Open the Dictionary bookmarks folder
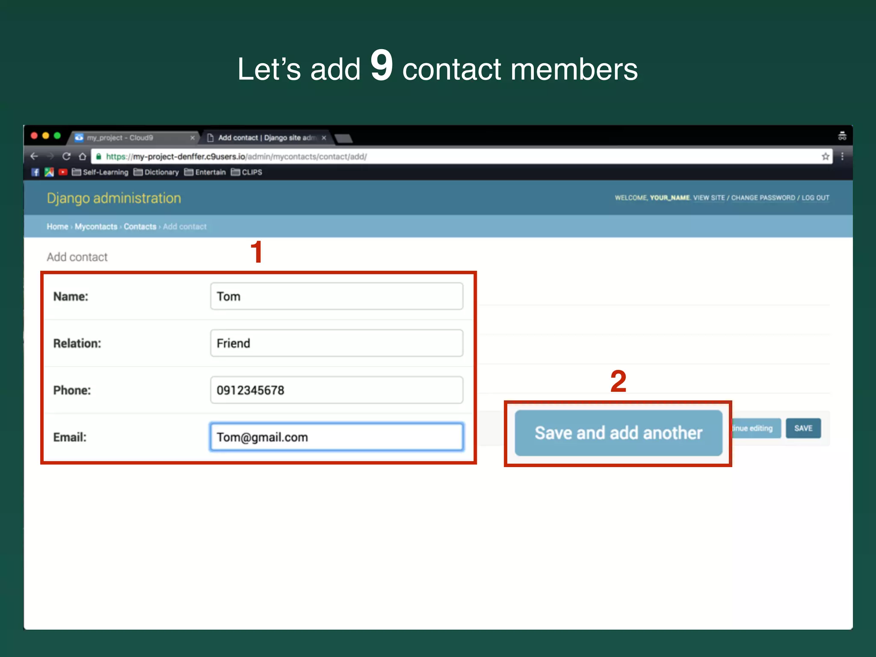This screenshot has height=657, width=876. pos(157,172)
